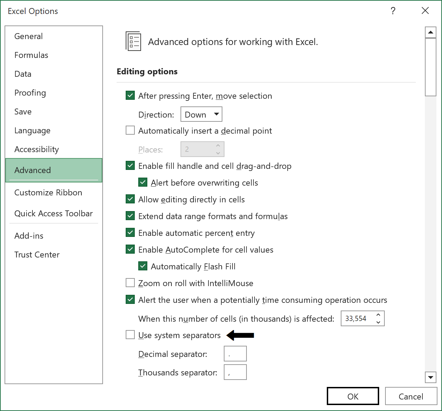Image resolution: width=442 pixels, height=411 pixels.
Task: Open the Direction dropdown
Action: [201, 114]
